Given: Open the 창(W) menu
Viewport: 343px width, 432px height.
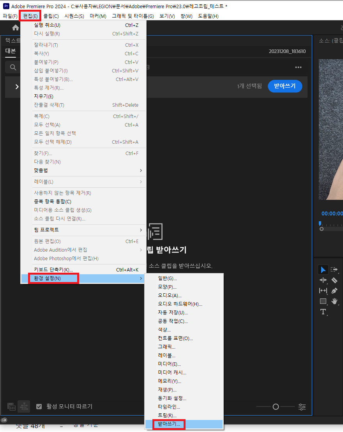Looking at the screenshot, I should pos(186,16).
